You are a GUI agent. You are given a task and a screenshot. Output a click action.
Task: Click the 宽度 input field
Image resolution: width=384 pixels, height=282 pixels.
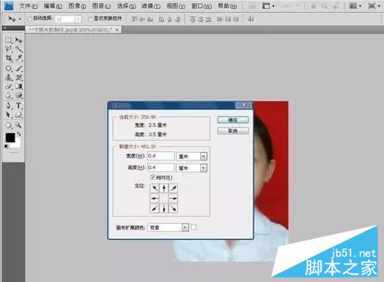pos(161,156)
